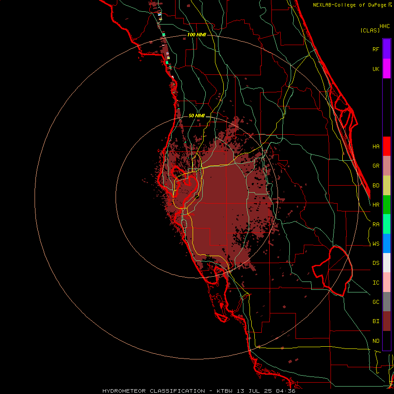Click the HA legend label

[376, 147]
